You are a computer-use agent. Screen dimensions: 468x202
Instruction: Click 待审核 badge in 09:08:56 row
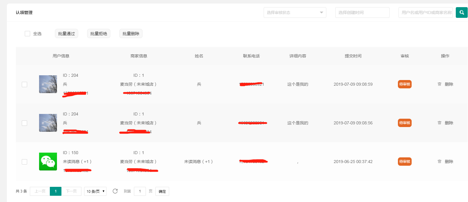tap(405, 123)
